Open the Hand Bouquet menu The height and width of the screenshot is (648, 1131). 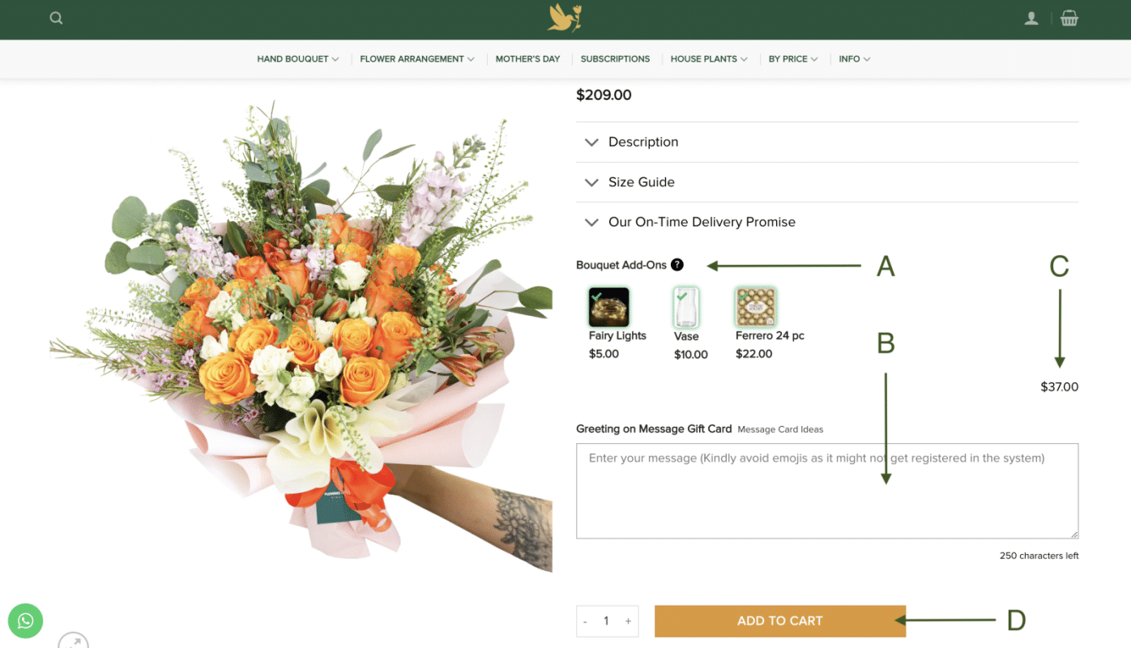[297, 59]
